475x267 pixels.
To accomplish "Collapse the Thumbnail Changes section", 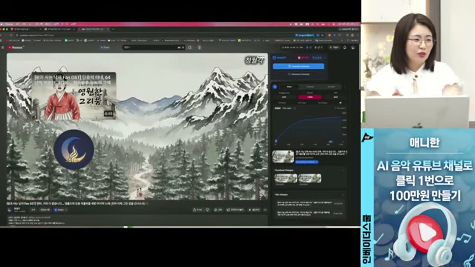I will click(x=343, y=170).
